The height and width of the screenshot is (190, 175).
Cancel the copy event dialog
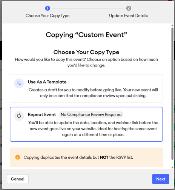pos(18,179)
